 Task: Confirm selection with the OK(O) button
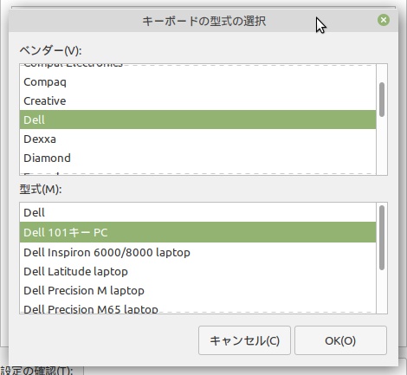pyautogui.click(x=340, y=340)
